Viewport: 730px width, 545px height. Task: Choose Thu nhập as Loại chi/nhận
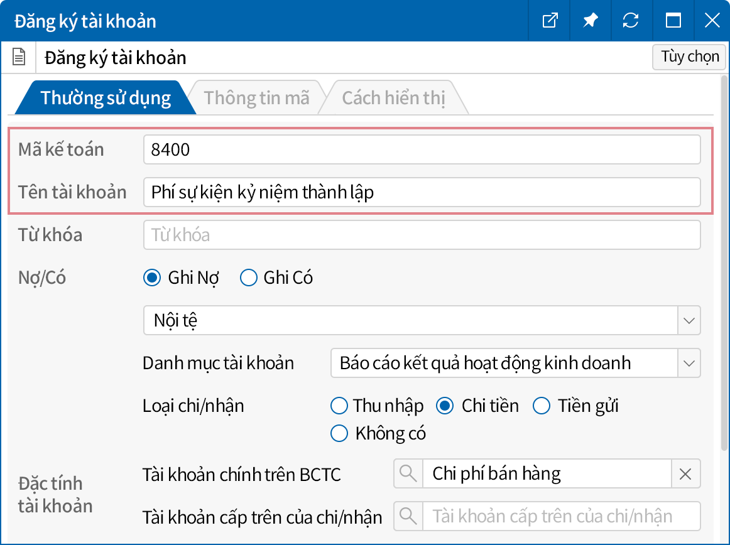339,406
